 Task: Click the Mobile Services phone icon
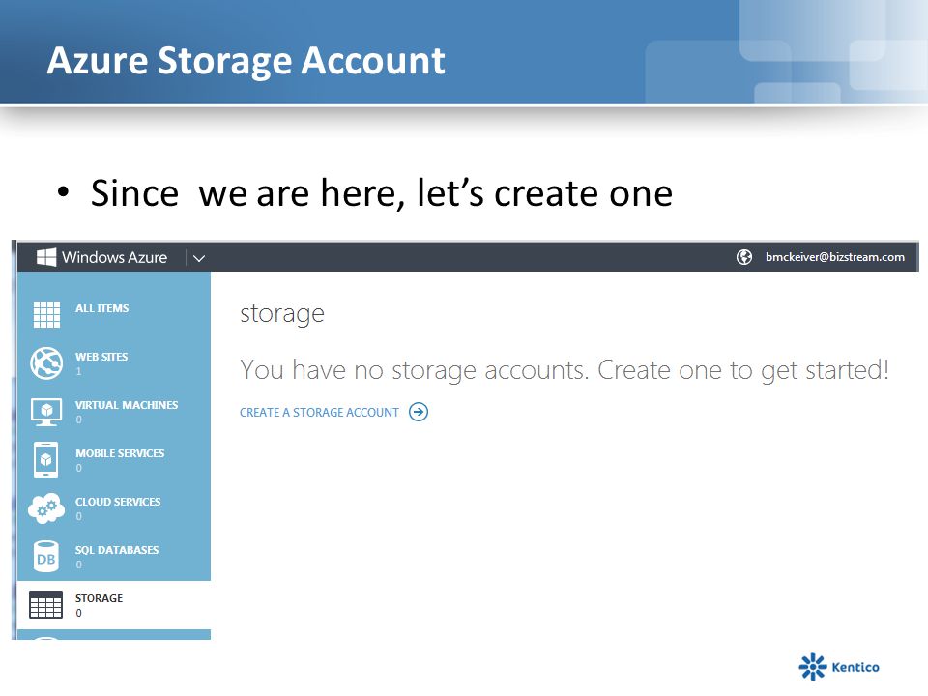coord(46,460)
